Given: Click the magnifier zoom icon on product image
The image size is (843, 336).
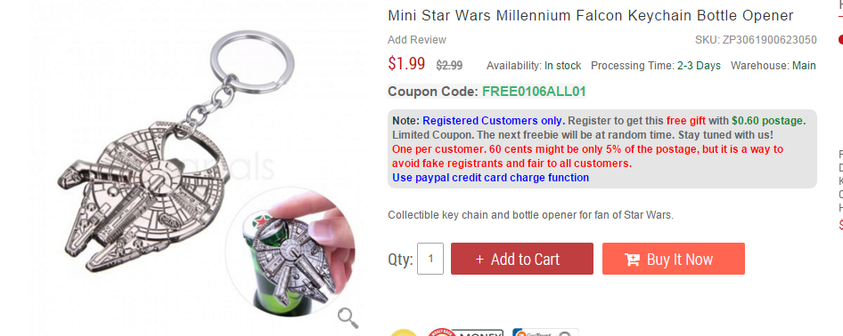Looking at the screenshot, I should (348, 318).
